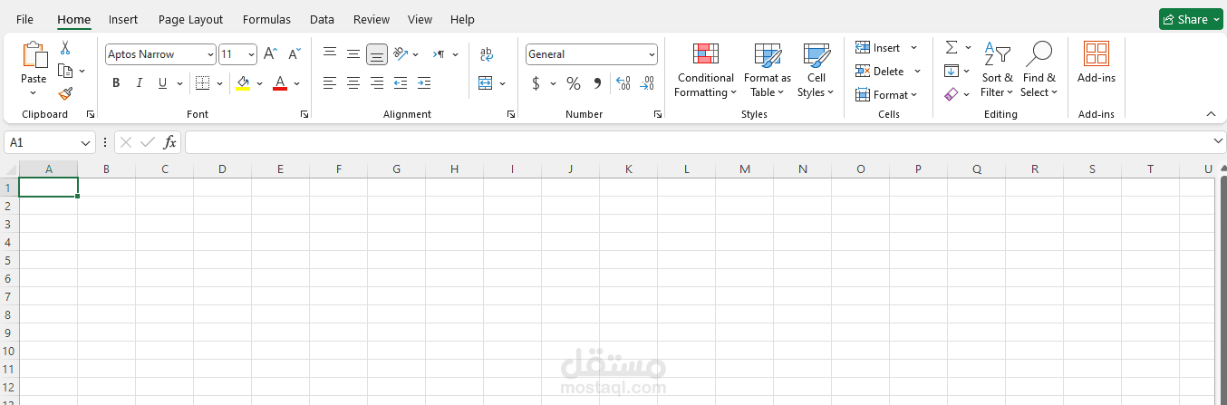
Task: Toggle Italic formatting
Action: pos(140,83)
